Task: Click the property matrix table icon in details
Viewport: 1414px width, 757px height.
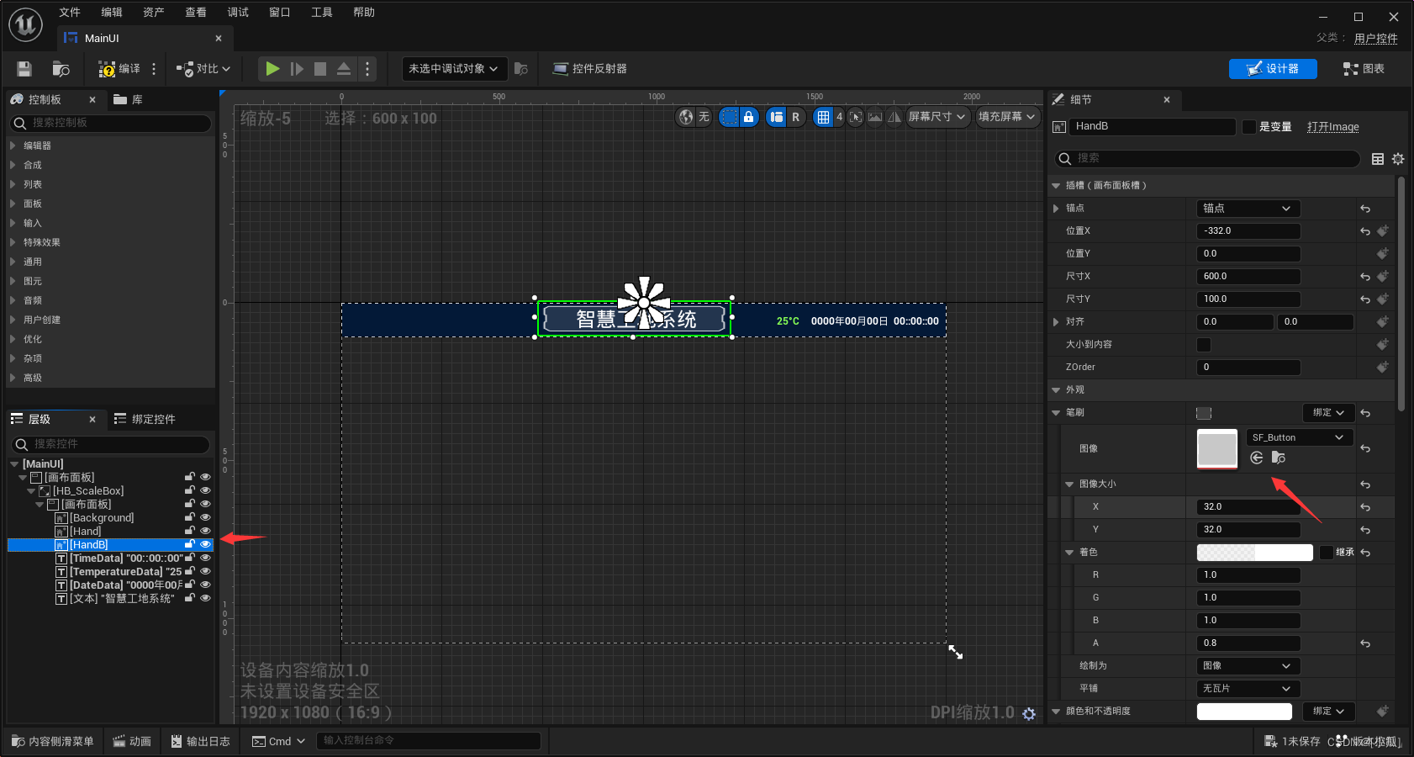Action: coord(1378,159)
